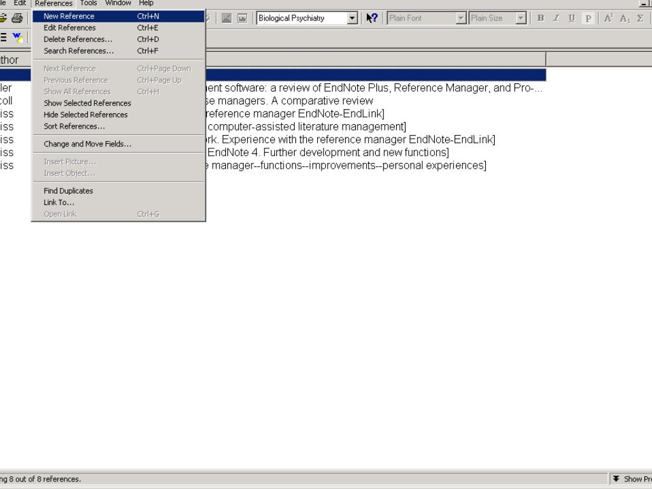Choose Edit References menu item
652x489 pixels.
click(x=118, y=28)
